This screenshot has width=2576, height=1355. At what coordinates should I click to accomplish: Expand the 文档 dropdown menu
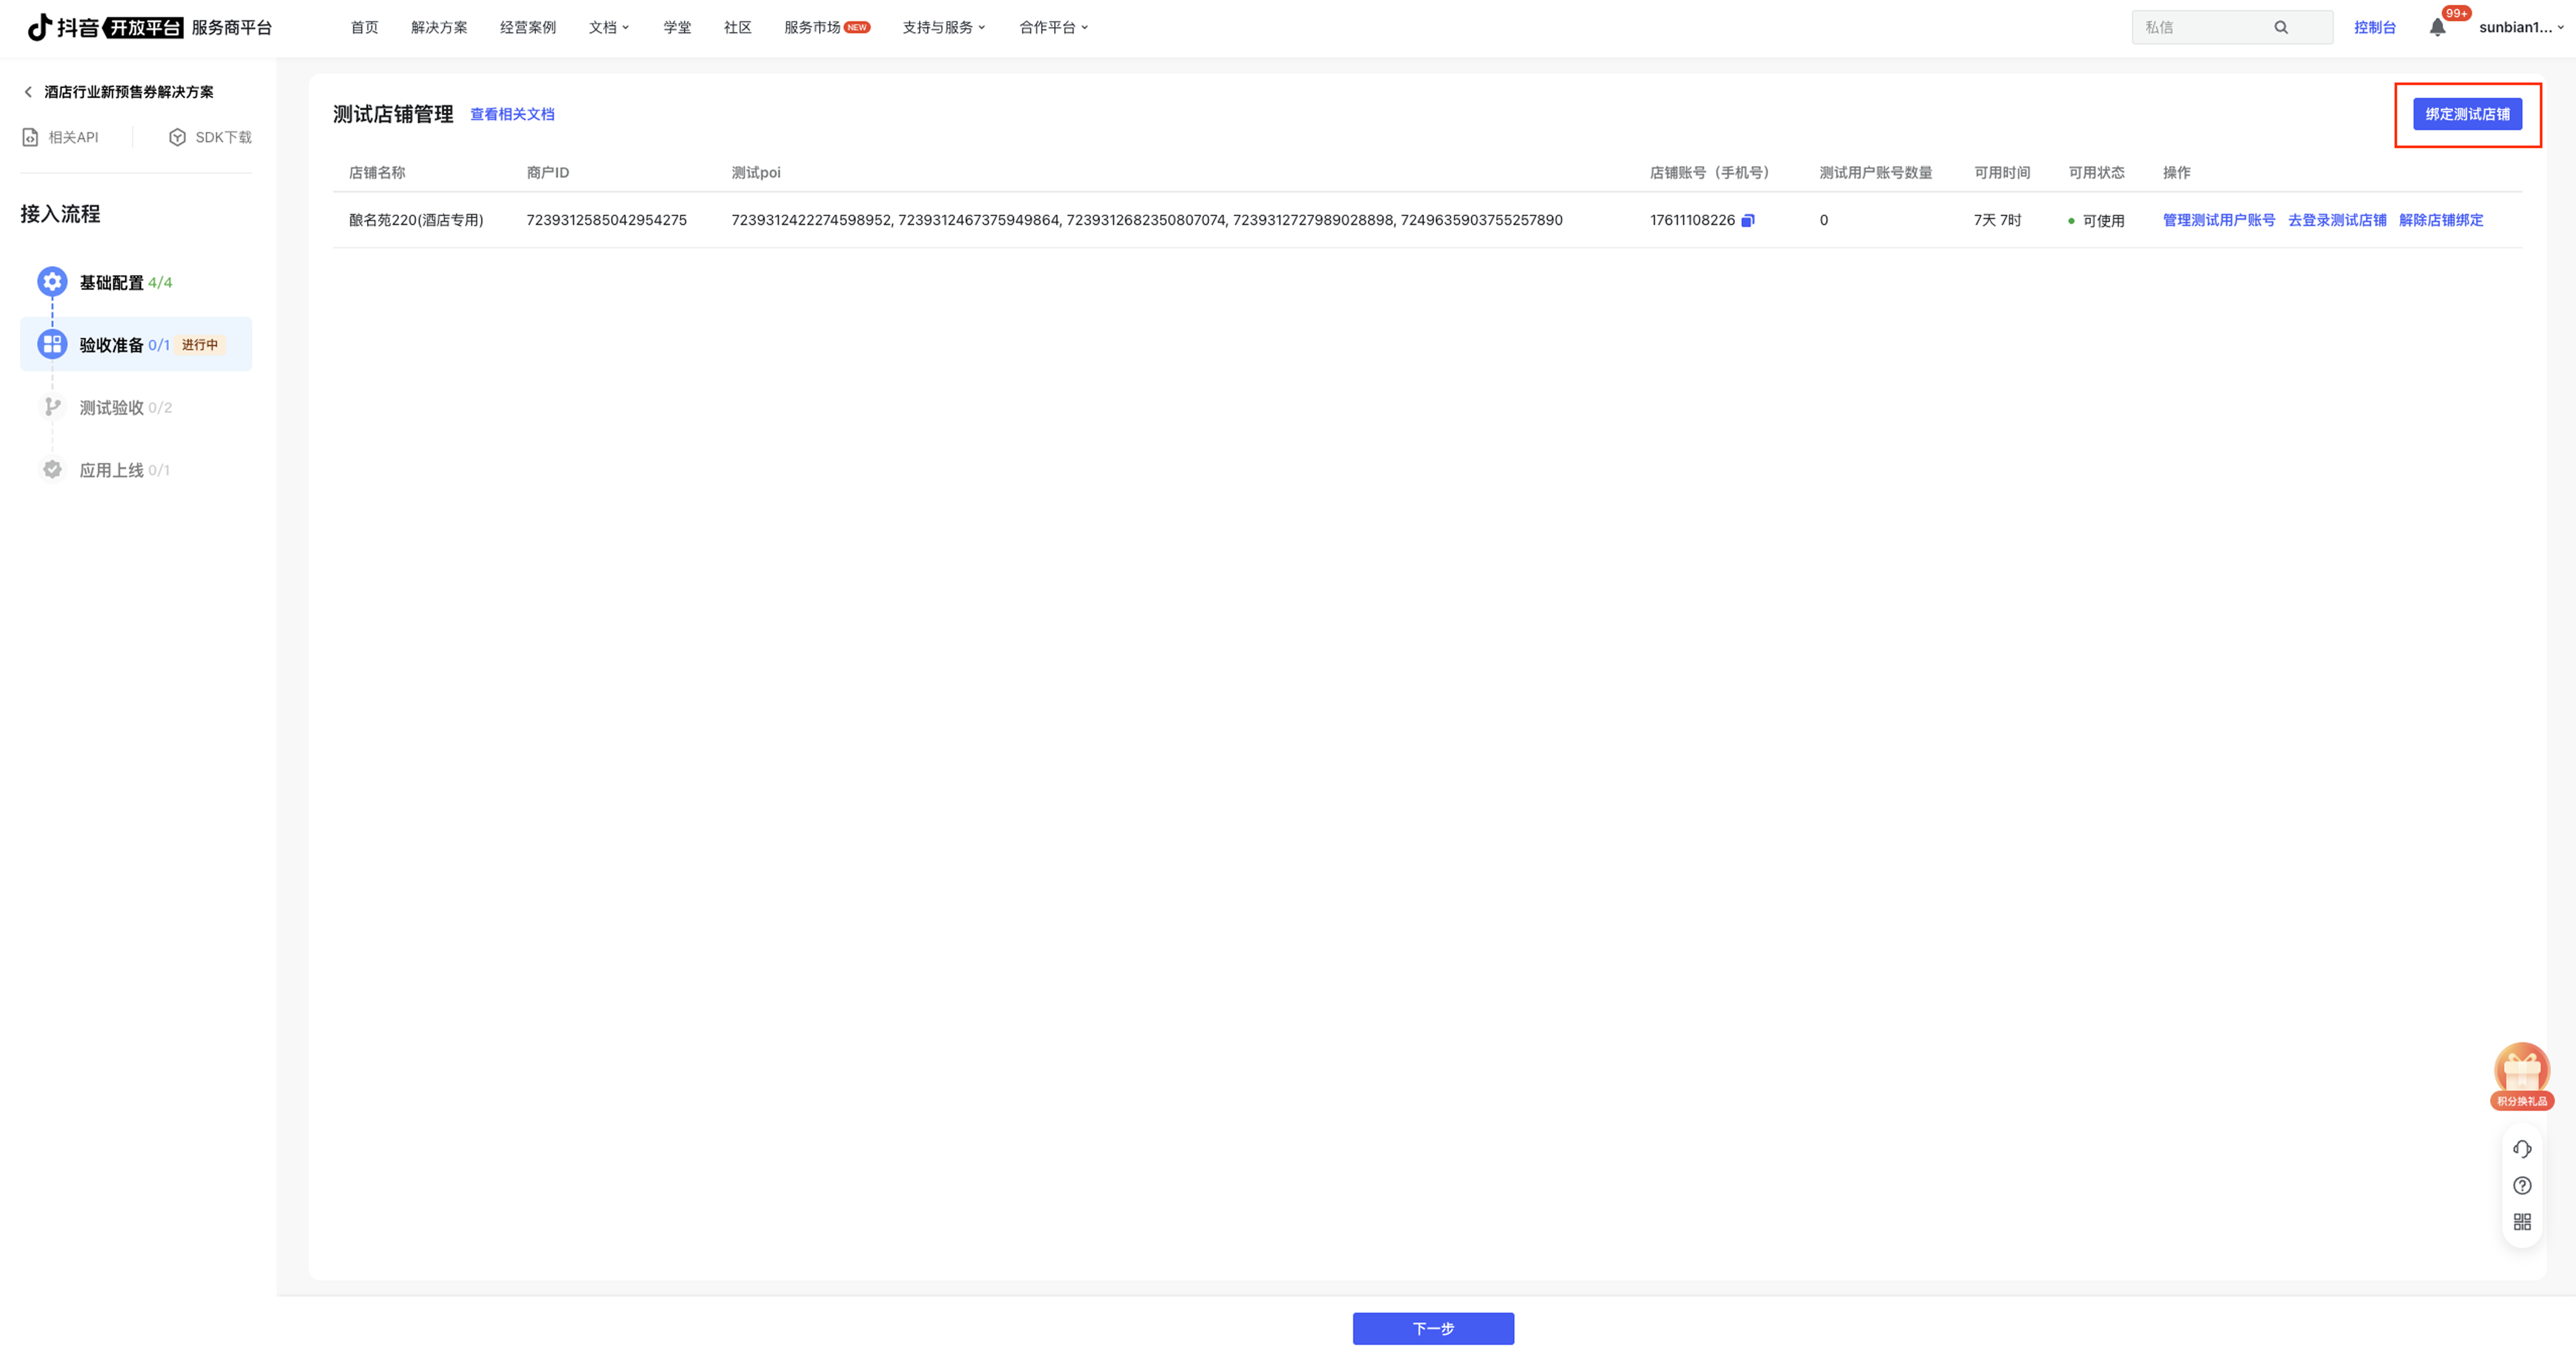click(x=608, y=27)
